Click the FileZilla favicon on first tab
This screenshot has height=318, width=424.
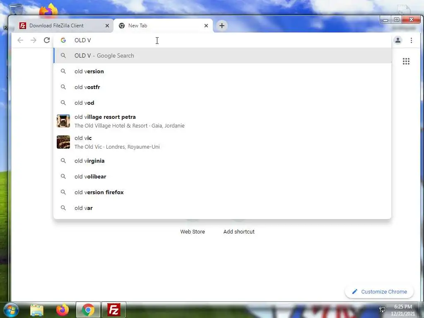[23, 26]
